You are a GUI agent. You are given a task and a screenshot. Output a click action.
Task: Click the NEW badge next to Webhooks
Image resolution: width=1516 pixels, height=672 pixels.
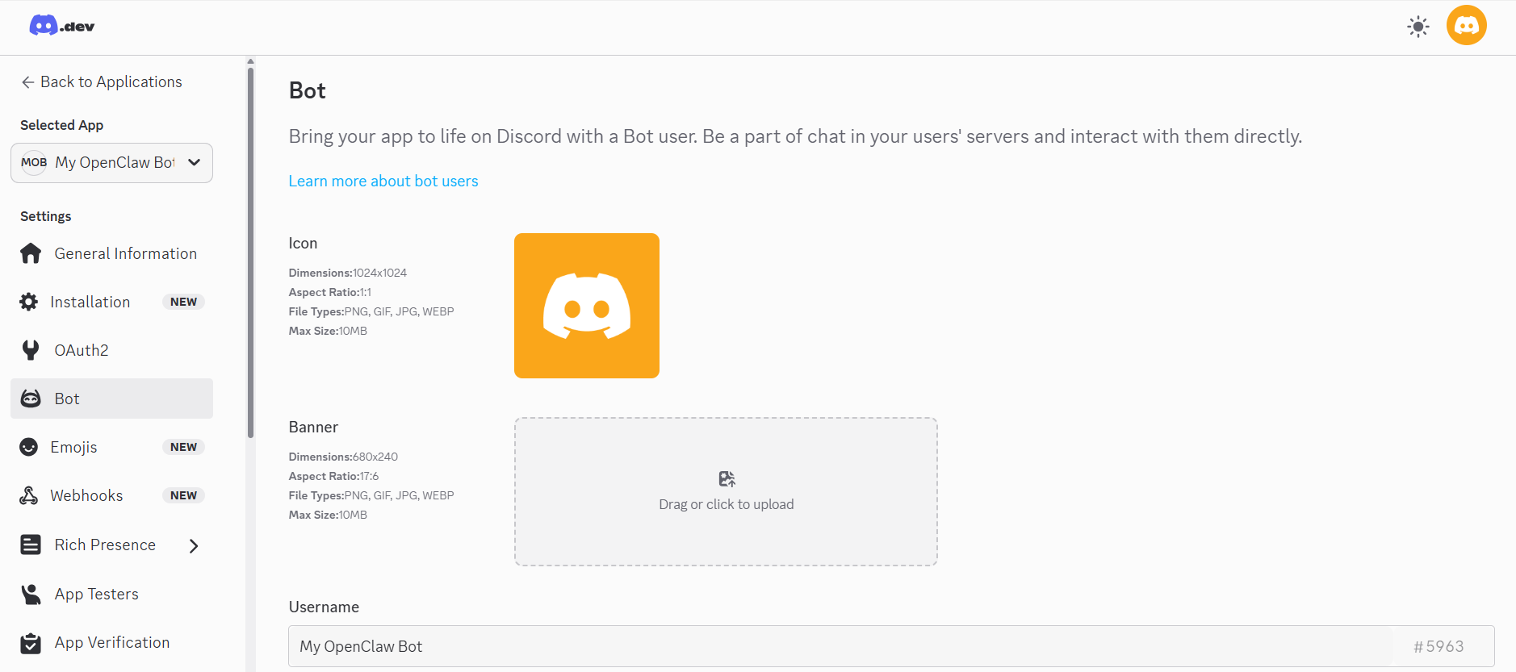pyautogui.click(x=183, y=495)
